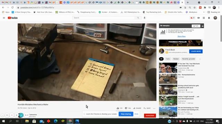Open the Videolytics Tools dropdown
This screenshot has height=124, width=222.
click(196, 26)
